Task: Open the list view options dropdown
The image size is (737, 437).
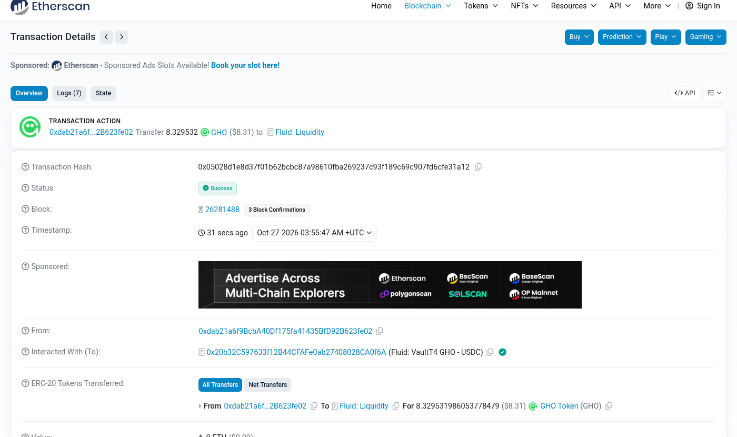Action: tap(714, 93)
